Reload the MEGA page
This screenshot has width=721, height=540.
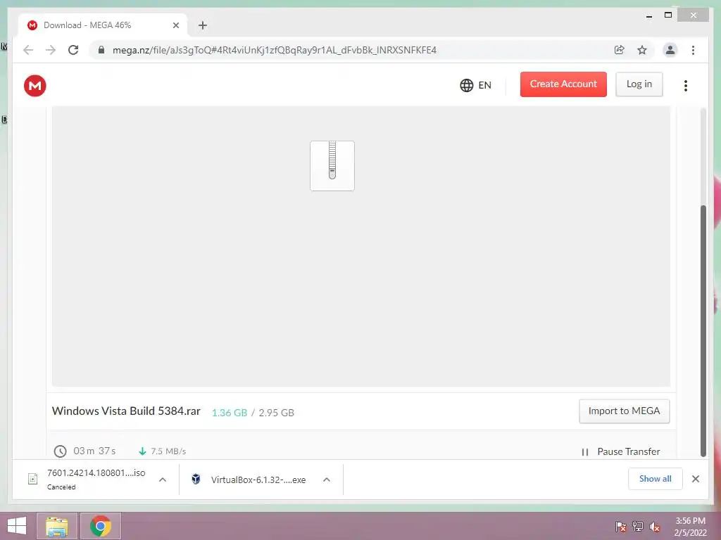click(x=73, y=50)
